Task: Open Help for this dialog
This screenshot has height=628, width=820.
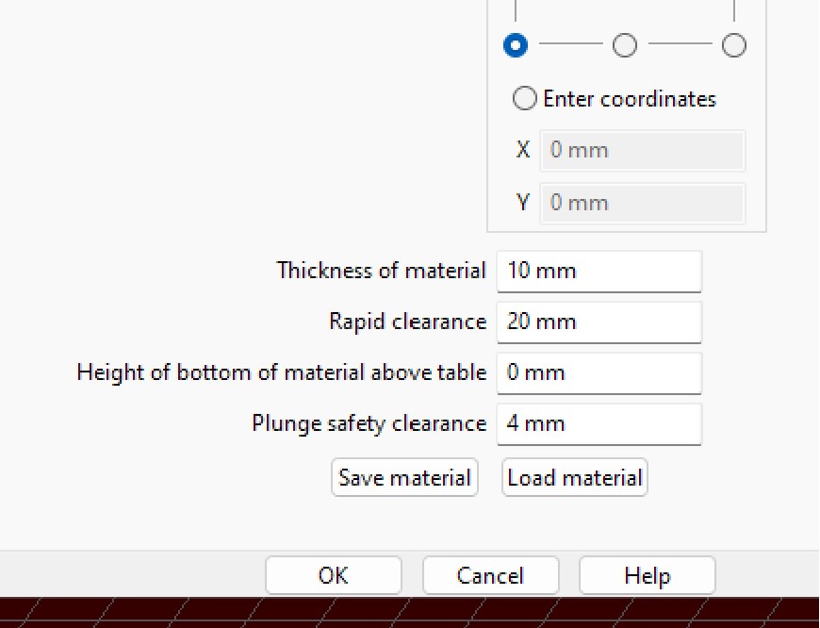Action: (647, 575)
